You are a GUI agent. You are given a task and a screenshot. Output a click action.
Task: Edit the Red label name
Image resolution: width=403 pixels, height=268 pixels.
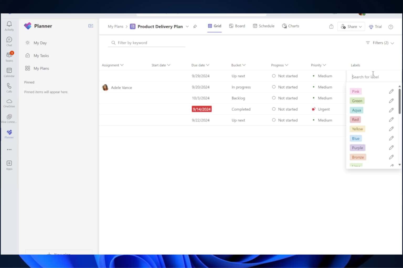coord(391,120)
